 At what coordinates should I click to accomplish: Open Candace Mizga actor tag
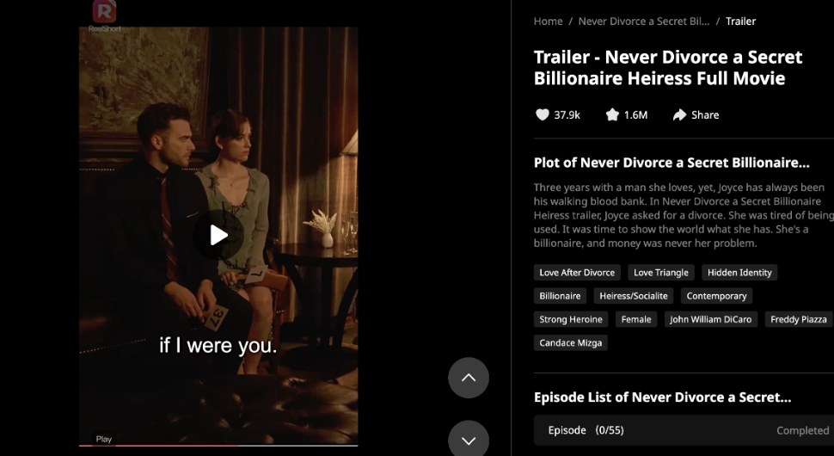pyautogui.click(x=571, y=342)
